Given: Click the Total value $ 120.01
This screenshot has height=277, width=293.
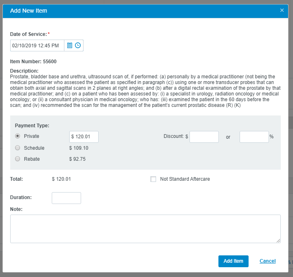Looking at the screenshot, I should click(61, 179).
